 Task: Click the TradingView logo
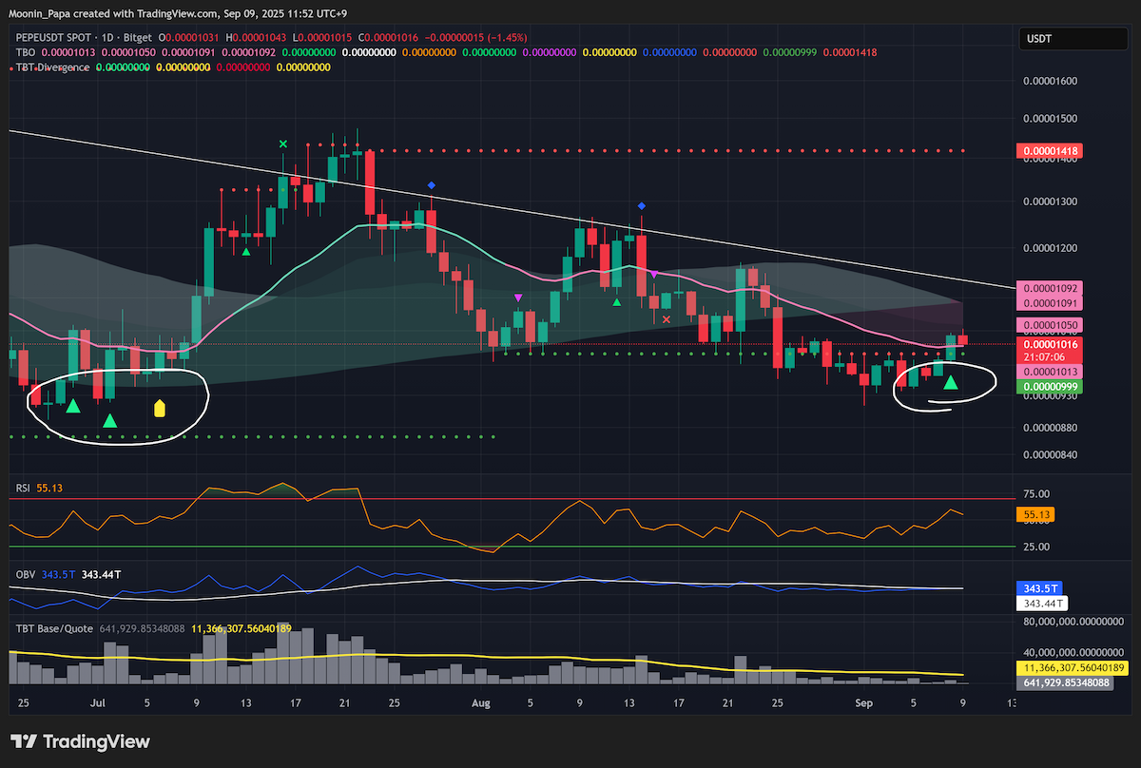pos(80,741)
